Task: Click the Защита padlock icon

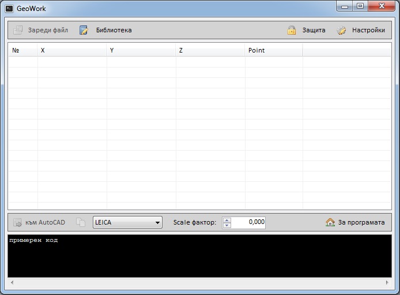Action: click(x=292, y=30)
